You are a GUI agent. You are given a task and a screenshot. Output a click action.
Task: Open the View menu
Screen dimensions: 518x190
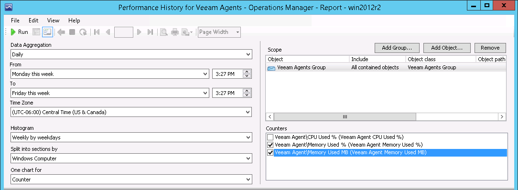tap(53, 21)
